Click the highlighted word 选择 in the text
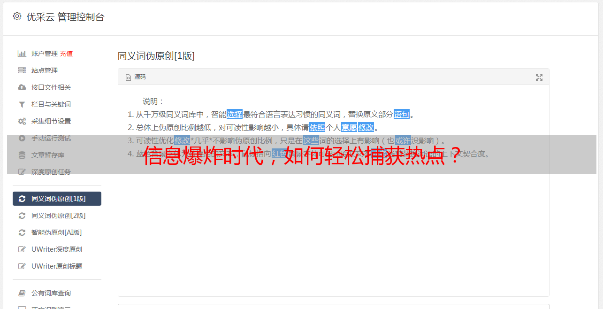The height and width of the screenshot is (309, 603). 235,114
